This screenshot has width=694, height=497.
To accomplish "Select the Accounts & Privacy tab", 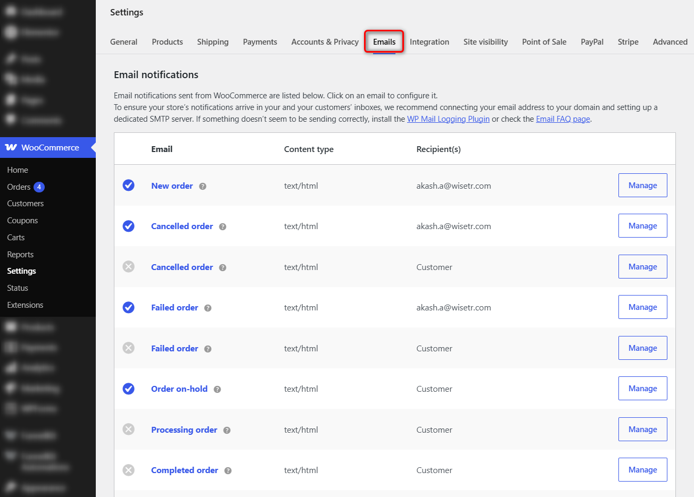I will pos(325,42).
